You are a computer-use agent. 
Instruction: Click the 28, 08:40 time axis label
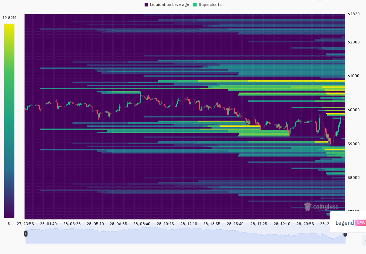click(x=142, y=224)
